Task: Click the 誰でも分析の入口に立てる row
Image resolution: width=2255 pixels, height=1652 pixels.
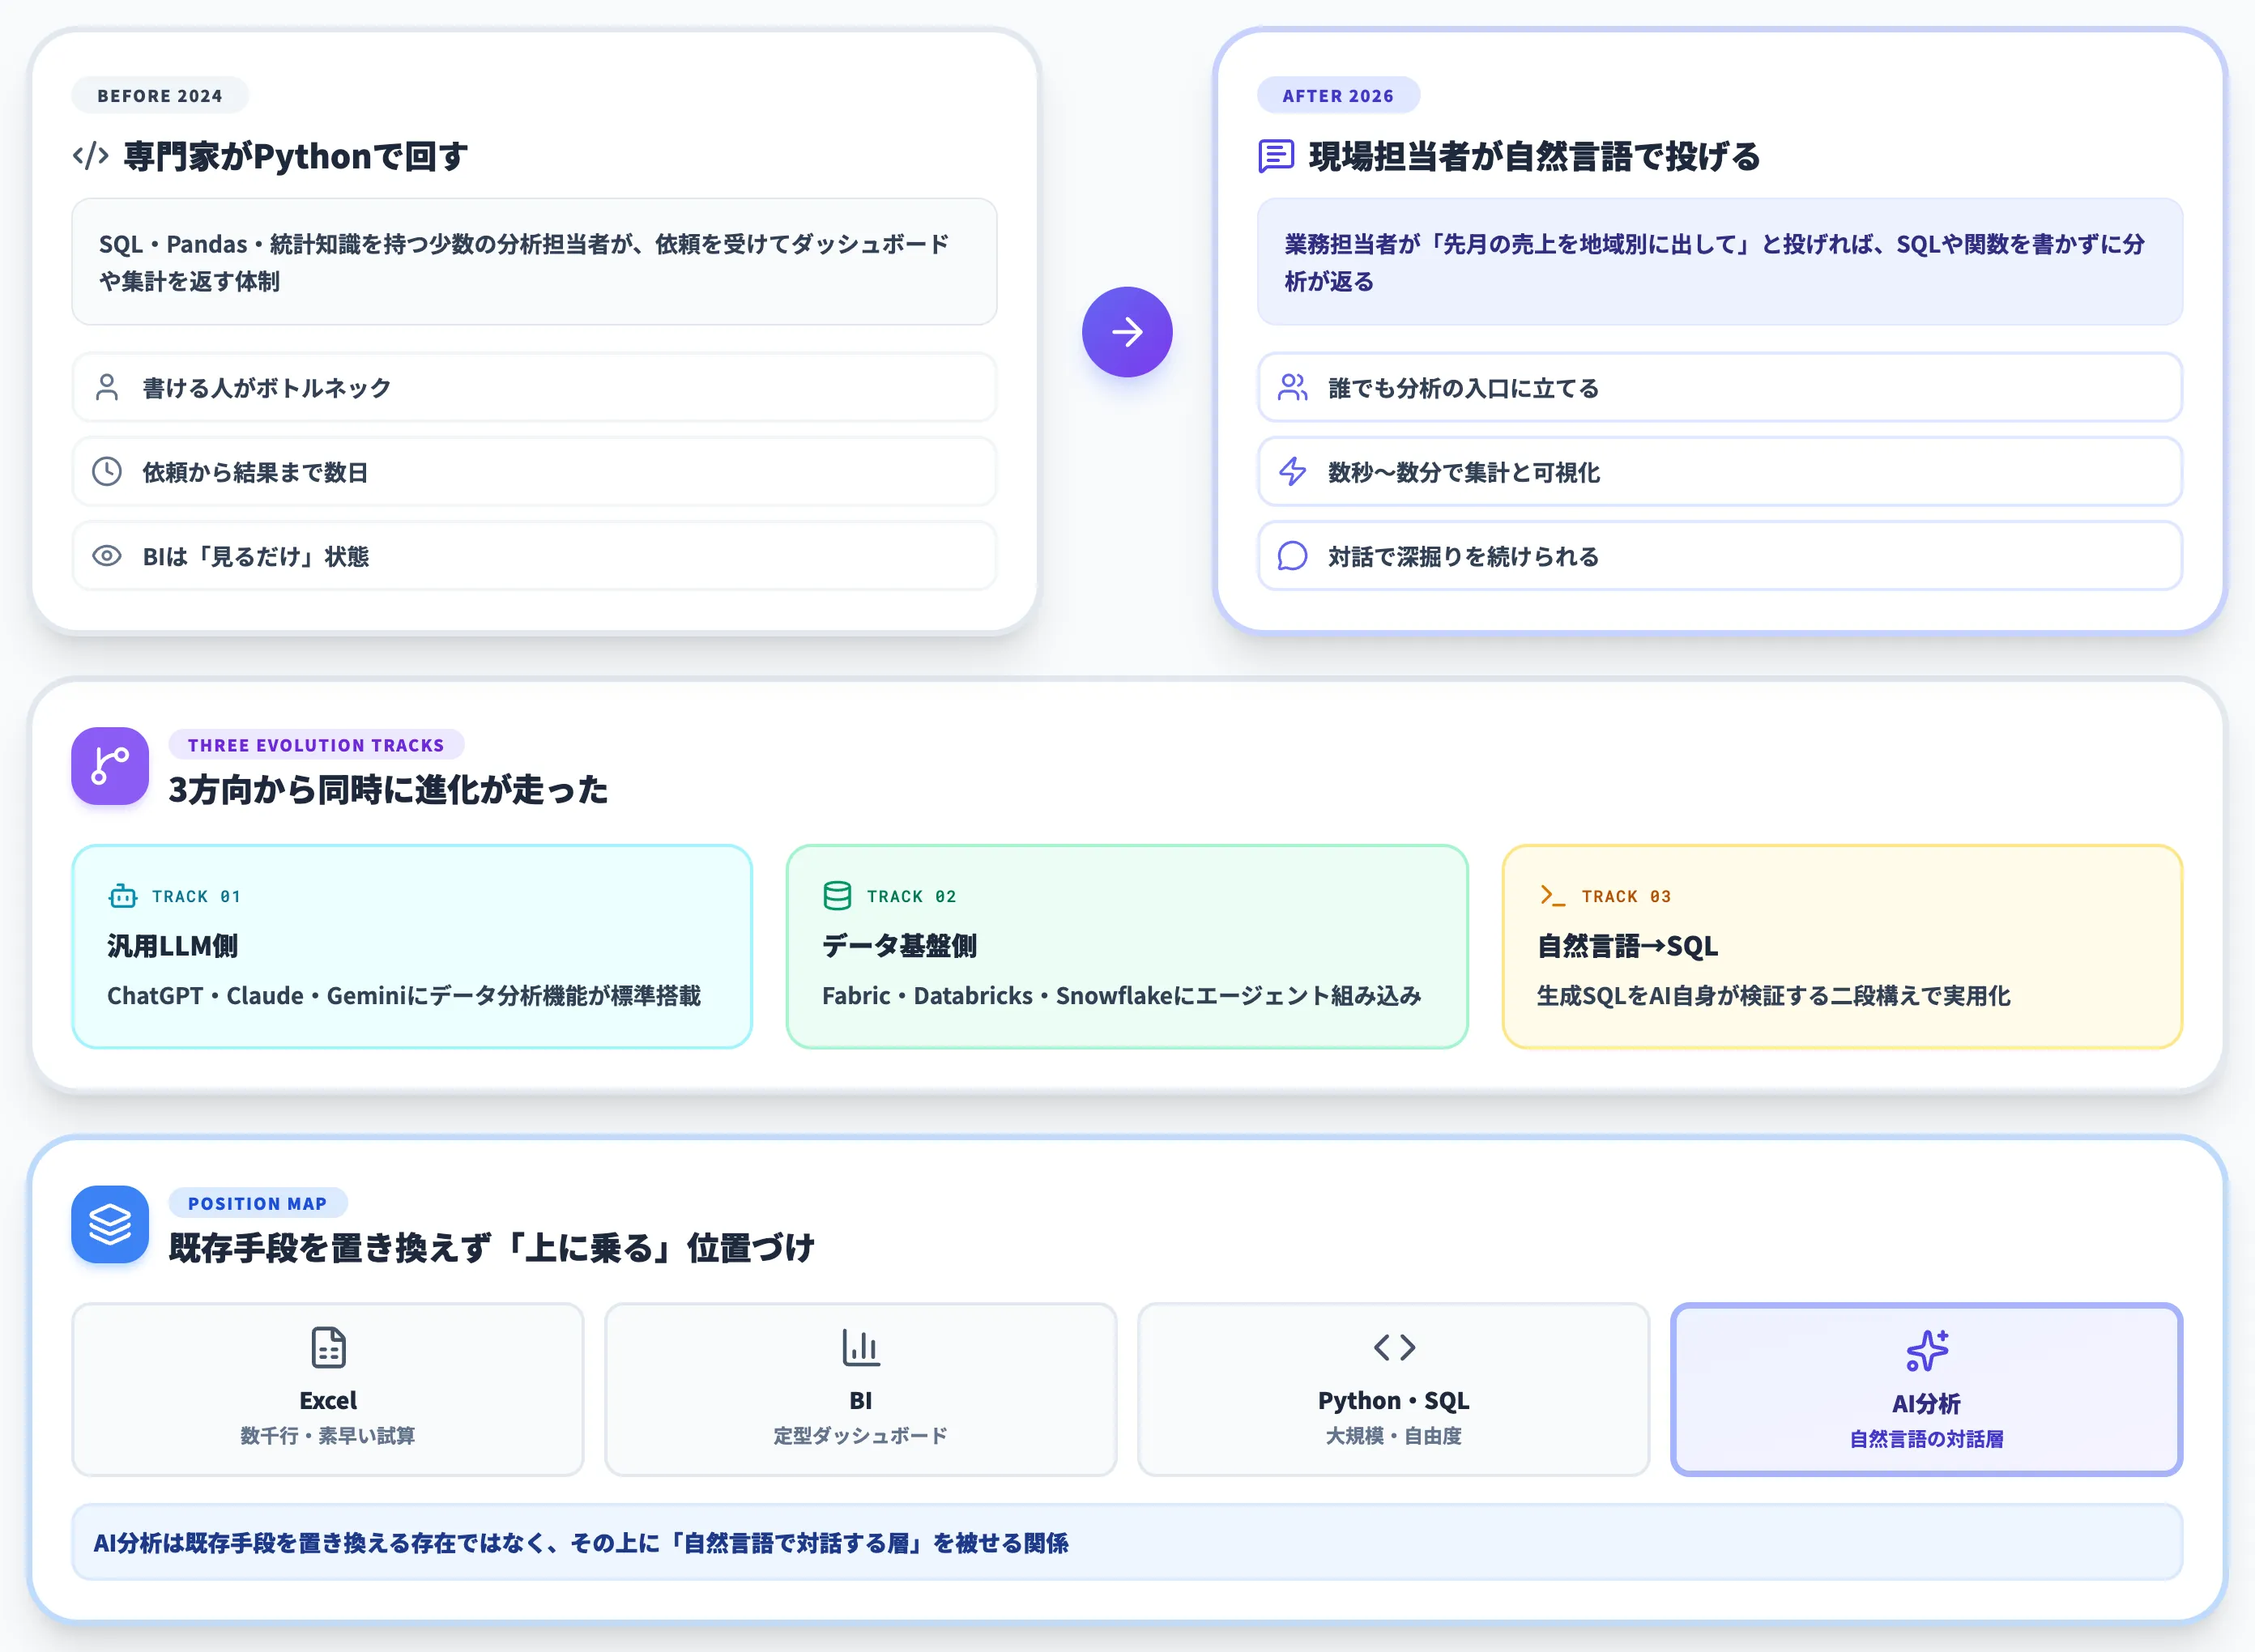Action: click(x=1720, y=387)
